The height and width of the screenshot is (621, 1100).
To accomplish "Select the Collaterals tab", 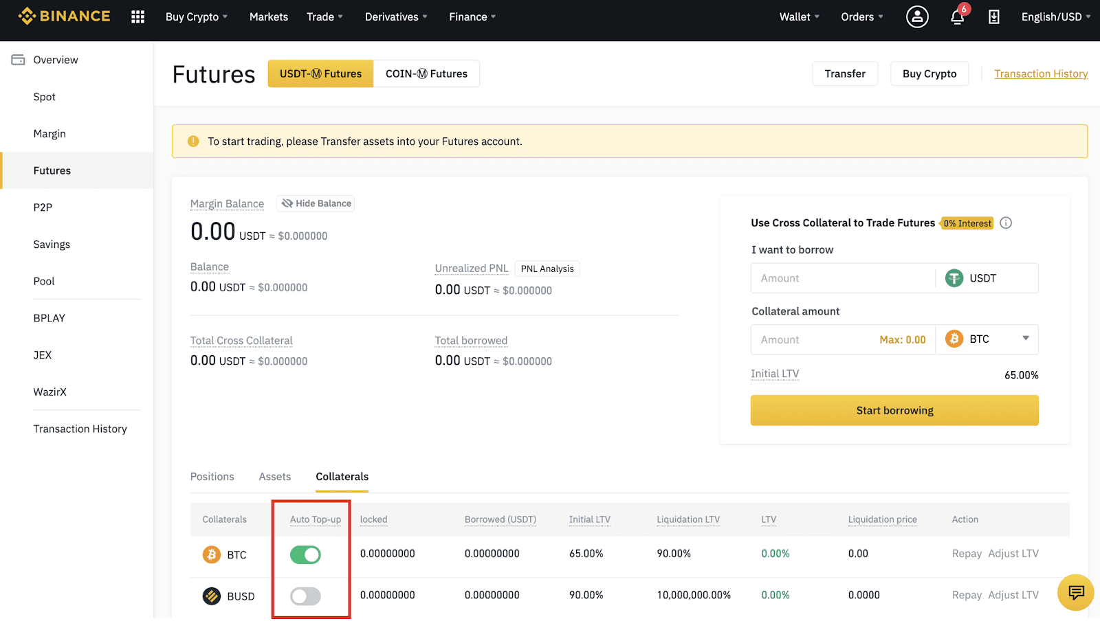I will click(342, 477).
